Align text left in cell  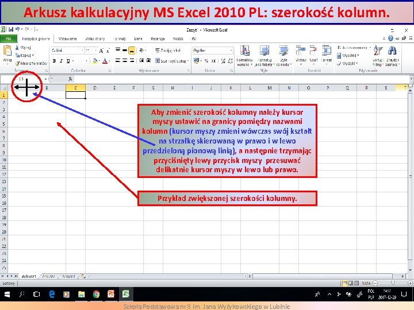click(x=118, y=61)
